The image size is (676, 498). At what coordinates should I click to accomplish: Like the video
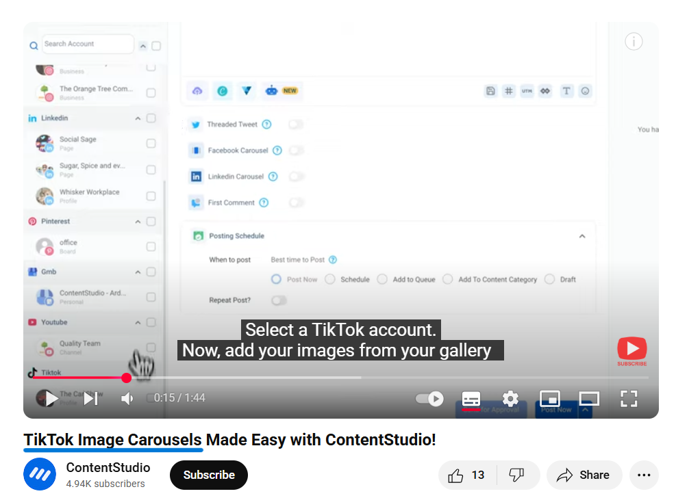tap(467, 475)
